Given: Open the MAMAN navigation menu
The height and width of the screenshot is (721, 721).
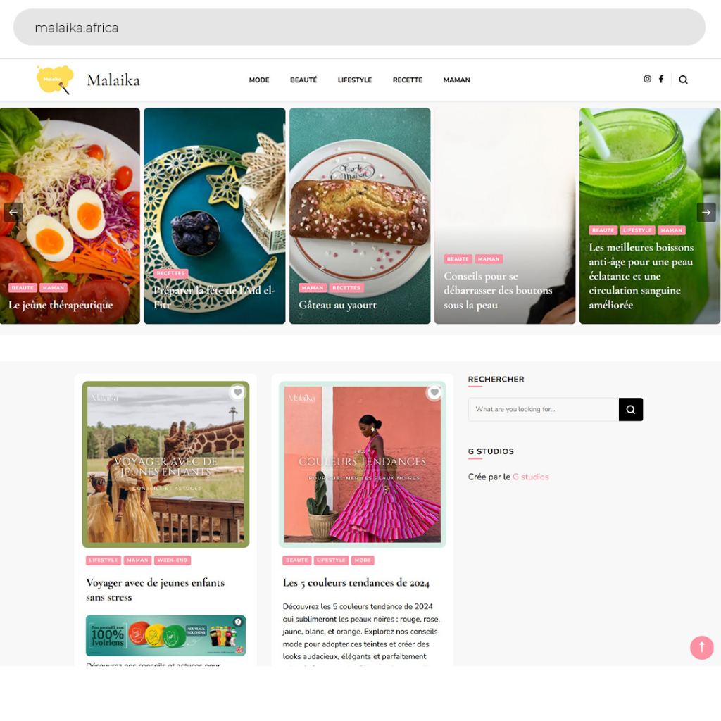Looking at the screenshot, I should (456, 80).
